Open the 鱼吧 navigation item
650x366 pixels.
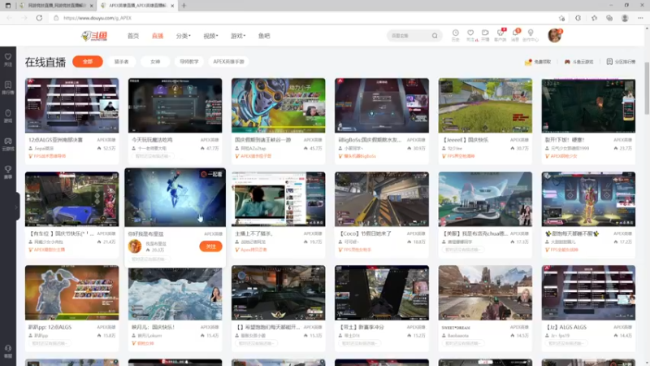(264, 36)
